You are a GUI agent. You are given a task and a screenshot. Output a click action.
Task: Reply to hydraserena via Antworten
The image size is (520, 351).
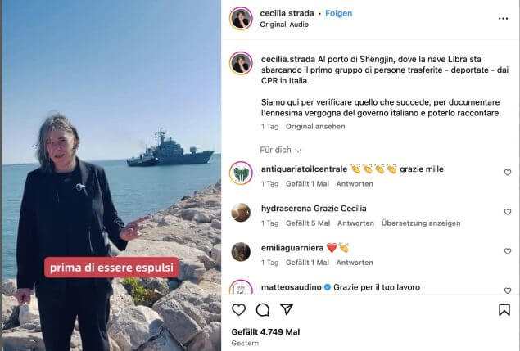[355, 223]
